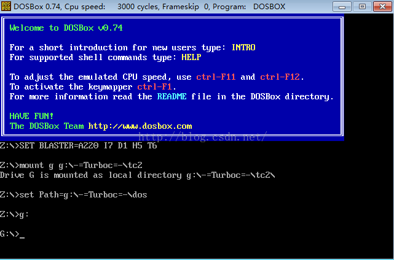Click the http://www.dosbox.com URL text
This screenshot has width=394, height=260.
[x=140, y=126]
